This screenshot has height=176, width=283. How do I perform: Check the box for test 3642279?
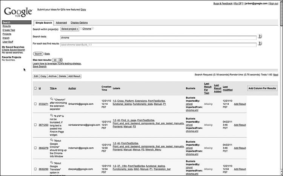(35, 148)
